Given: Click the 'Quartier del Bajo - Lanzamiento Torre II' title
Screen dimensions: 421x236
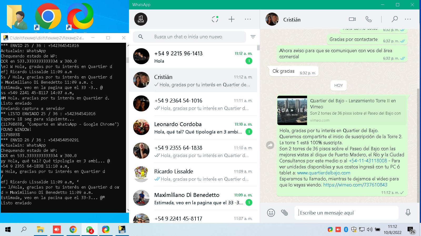Looking at the screenshot, I should (353, 104).
